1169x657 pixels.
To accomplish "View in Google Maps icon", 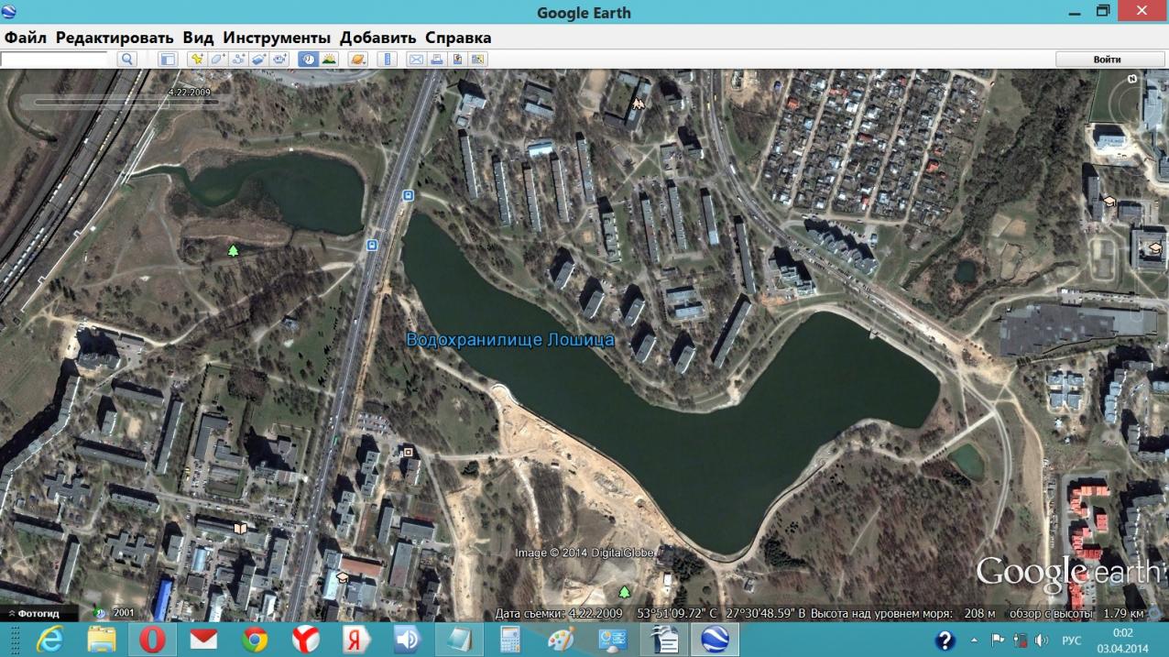I will [477, 60].
